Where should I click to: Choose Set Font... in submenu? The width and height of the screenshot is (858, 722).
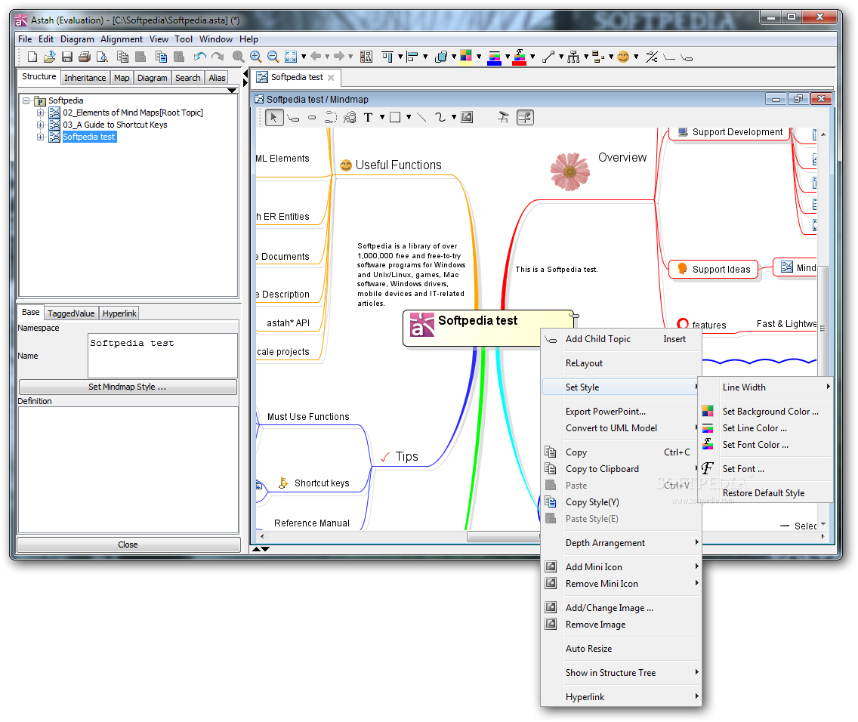coord(766,469)
